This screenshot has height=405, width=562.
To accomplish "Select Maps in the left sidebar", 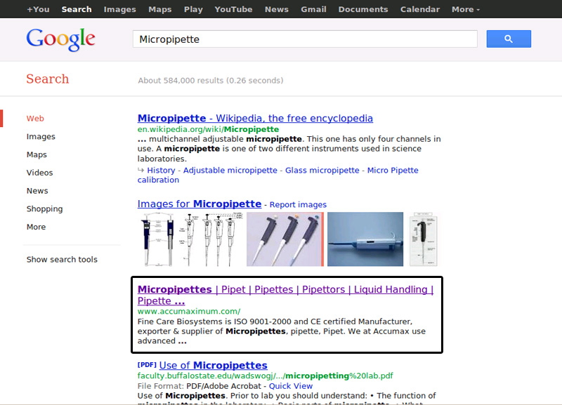I will [x=37, y=154].
